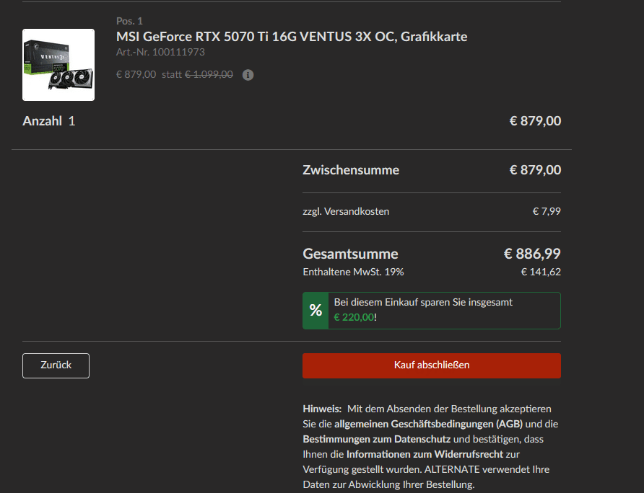Click the Pos. 1 position label
This screenshot has width=644, height=493.
coord(129,21)
